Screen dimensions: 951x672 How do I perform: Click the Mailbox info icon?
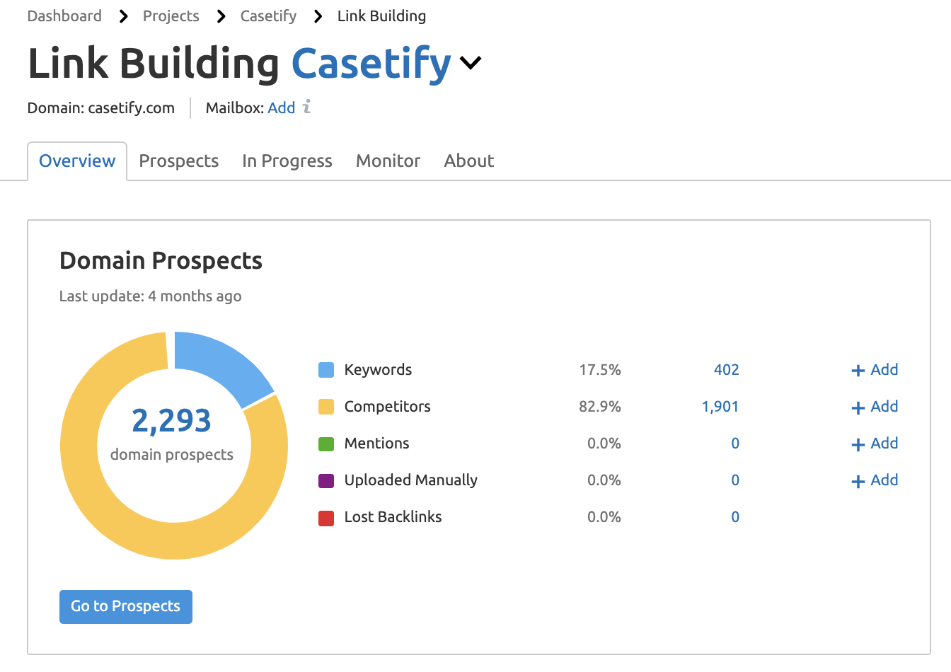(x=306, y=108)
